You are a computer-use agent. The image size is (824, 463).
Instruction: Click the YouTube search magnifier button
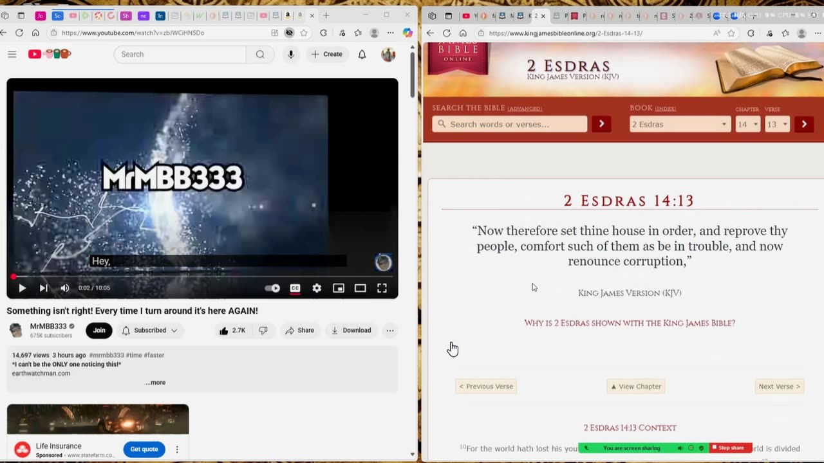[260, 54]
